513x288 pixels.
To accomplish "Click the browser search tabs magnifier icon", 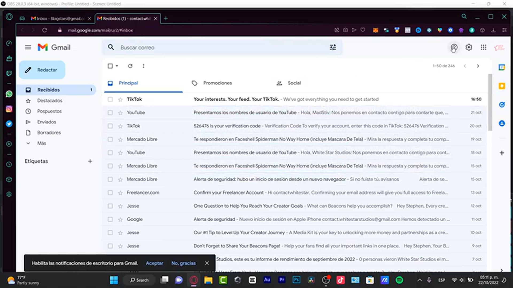I will coord(464,17).
